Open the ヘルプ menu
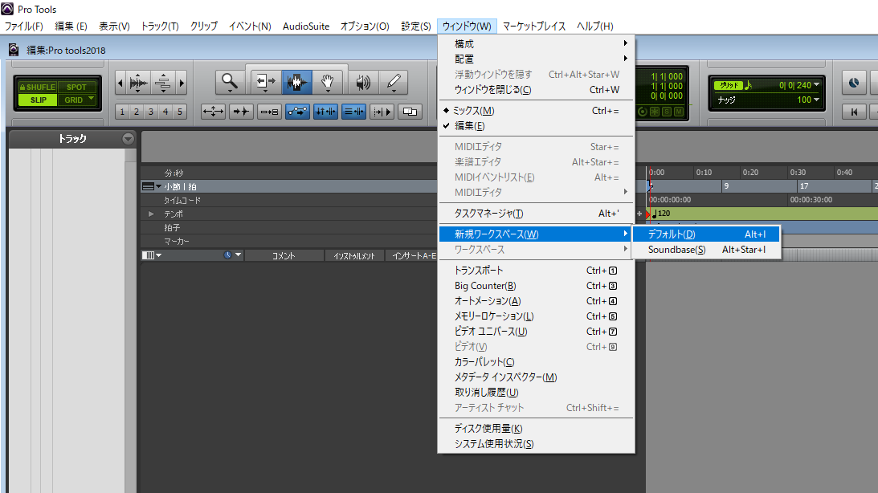The image size is (878, 493). click(x=594, y=26)
